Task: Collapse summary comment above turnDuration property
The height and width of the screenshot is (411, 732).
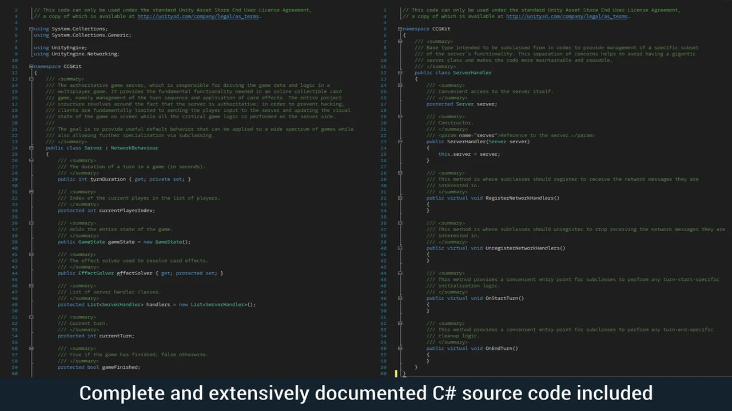Action: (x=31, y=160)
